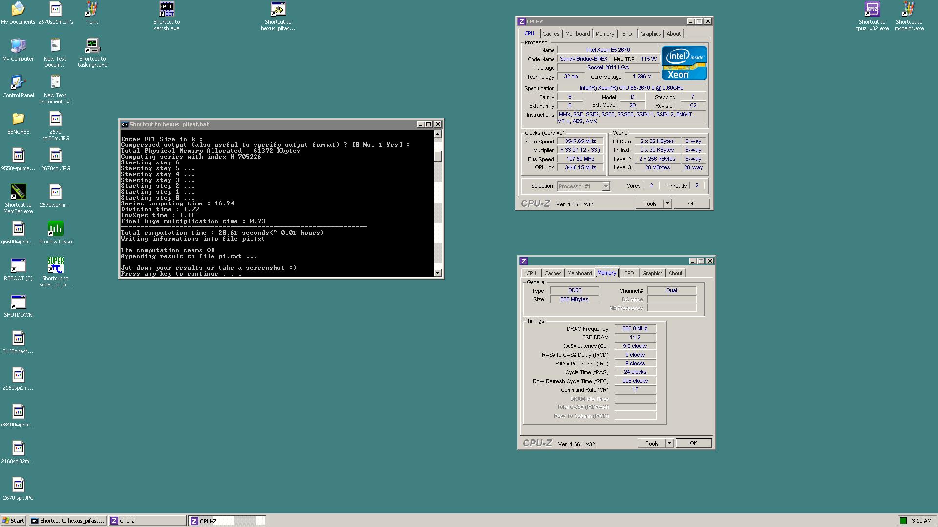Viewport: 938px width, 527px height.
Task: Click Tools button in upper CPU-Z
Action: [649, 203]
